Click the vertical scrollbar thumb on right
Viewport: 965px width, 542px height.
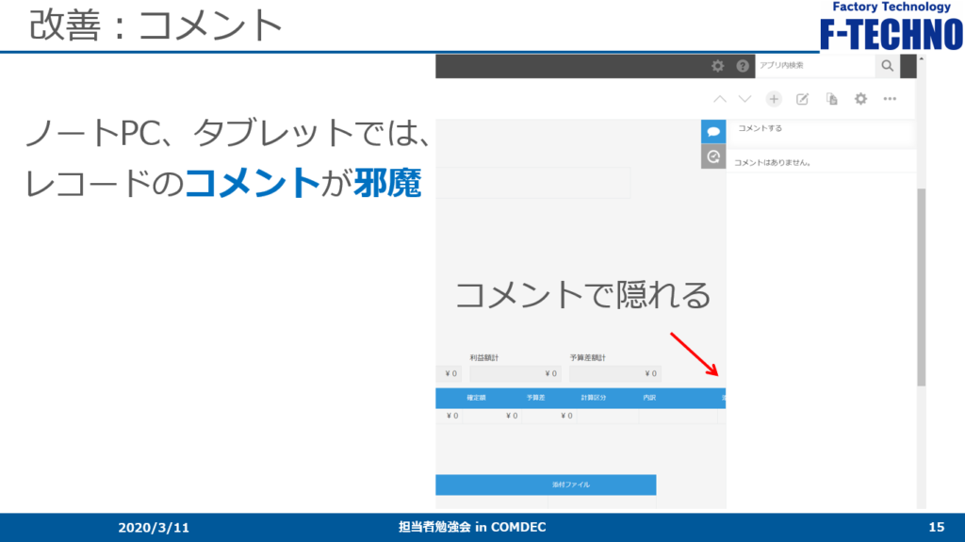(921, 283)
